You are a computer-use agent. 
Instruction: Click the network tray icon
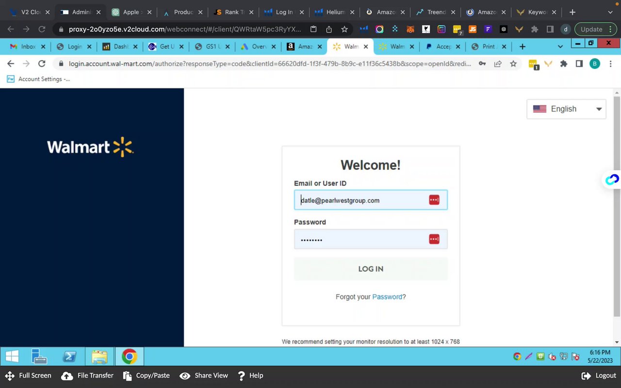tap(564, 357)
